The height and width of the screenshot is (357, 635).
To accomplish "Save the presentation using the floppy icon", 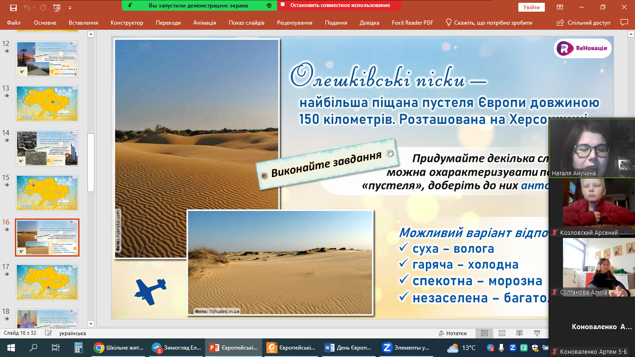I will pos(13,7).
